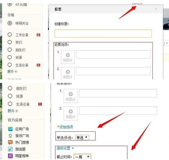Click the red 5 badge beside 生活必备
This screenshot has width=169, height=160.
click(38, 65)
